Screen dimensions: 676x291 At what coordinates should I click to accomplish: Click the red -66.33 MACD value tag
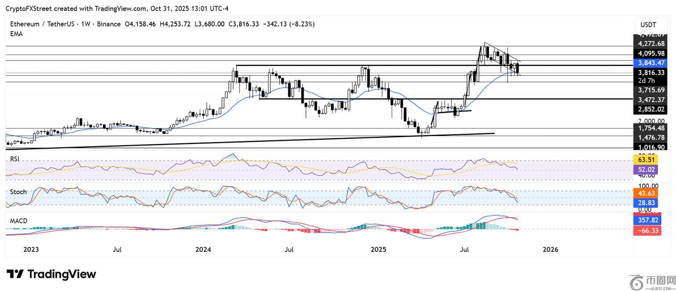tap(647, 230)
